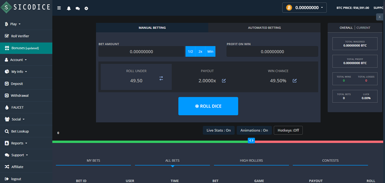Toggle Animations on/off

(254, 130)
